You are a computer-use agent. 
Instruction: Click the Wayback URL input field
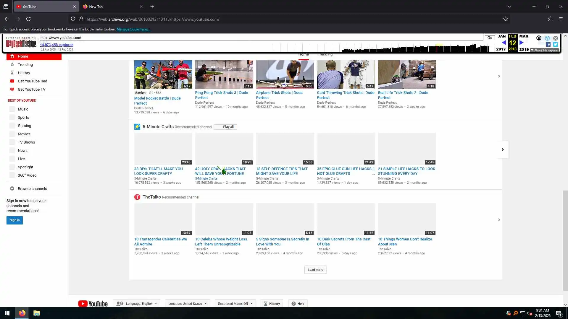tap(261, 38)
